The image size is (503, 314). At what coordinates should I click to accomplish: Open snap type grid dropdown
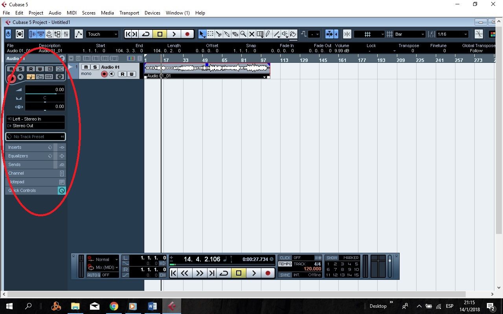point(369,34)
